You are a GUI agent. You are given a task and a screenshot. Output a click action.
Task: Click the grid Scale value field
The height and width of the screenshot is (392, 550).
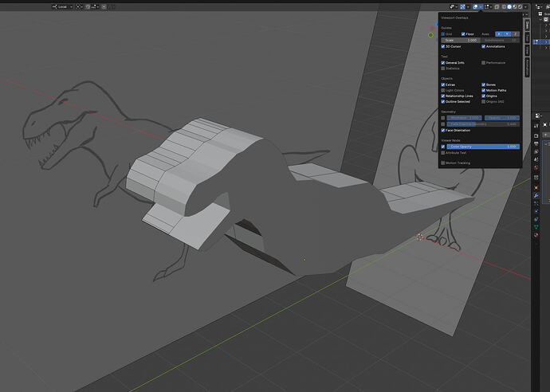461,41
